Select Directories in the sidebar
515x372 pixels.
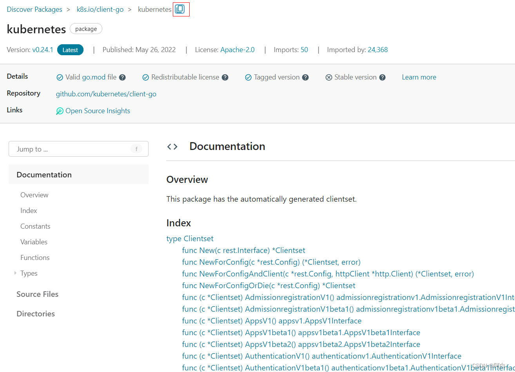click(36, 314)
